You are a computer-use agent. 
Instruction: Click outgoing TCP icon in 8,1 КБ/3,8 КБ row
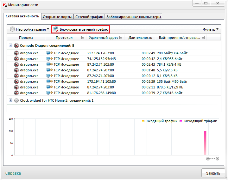click(x=49, y=75)
